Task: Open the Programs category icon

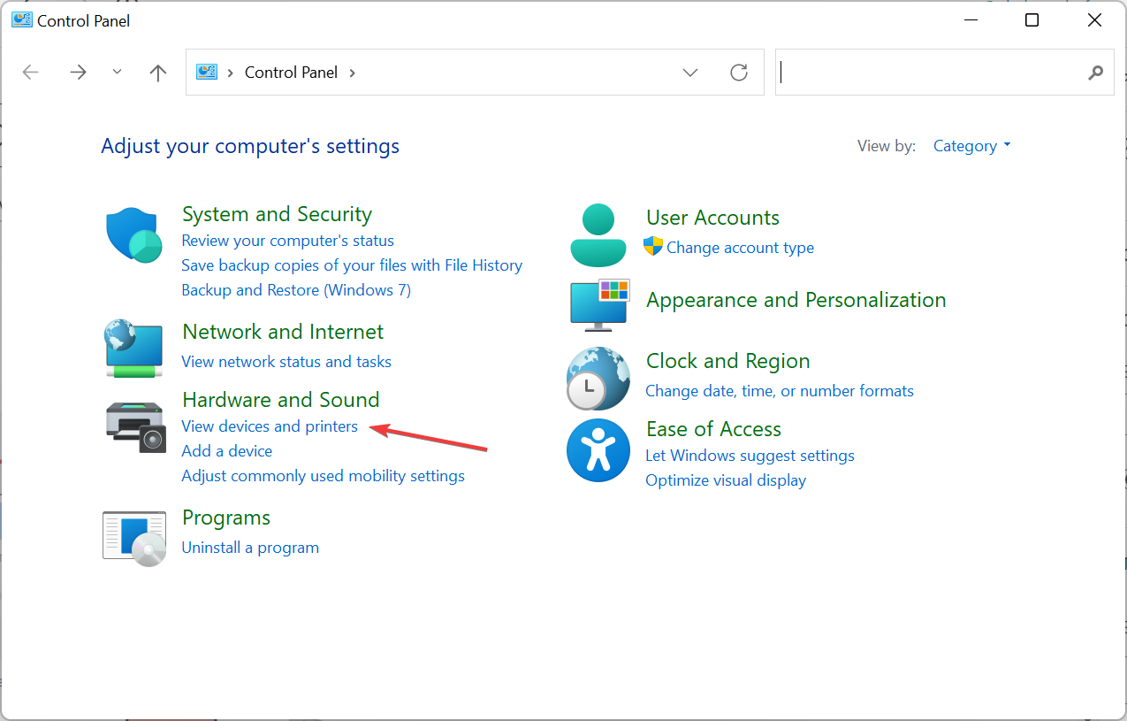Action: [x=134, y=537]
